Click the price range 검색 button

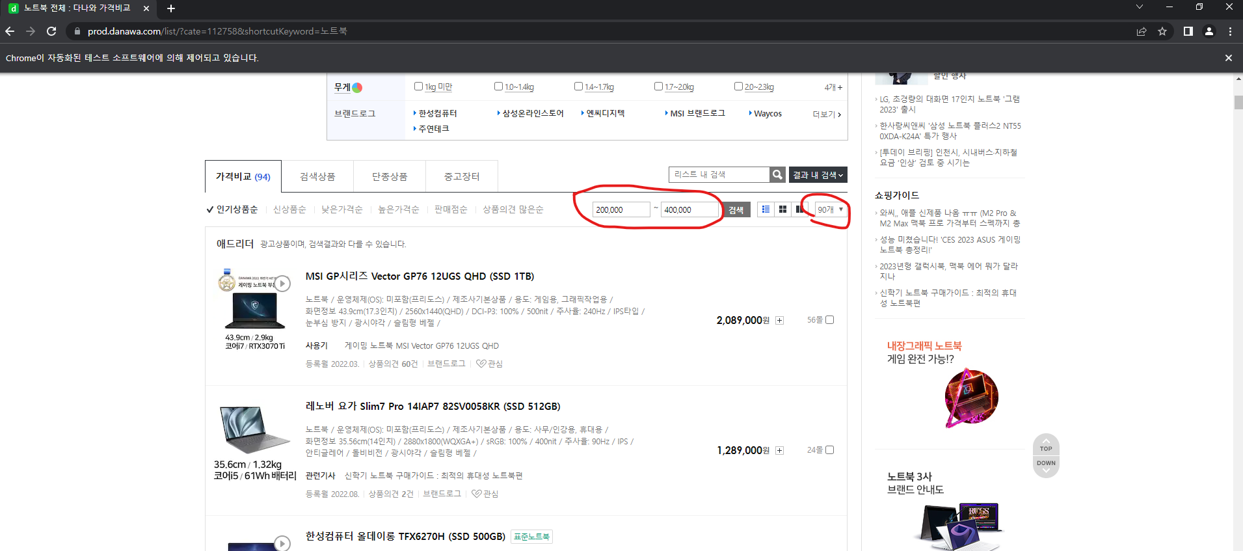pyautogui.click(x=736, y=209)
